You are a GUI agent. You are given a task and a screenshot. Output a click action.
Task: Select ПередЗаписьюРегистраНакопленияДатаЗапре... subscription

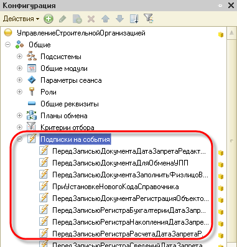point(131,222)
